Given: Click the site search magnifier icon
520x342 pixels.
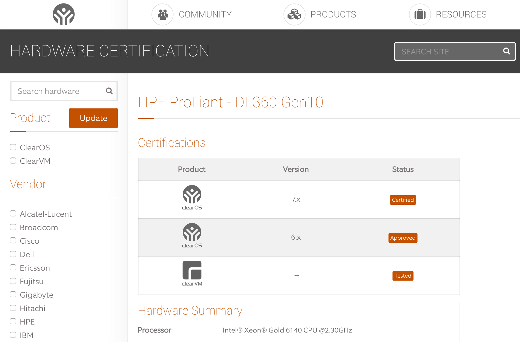Looking at the screenshot, I should pos(506,51).
